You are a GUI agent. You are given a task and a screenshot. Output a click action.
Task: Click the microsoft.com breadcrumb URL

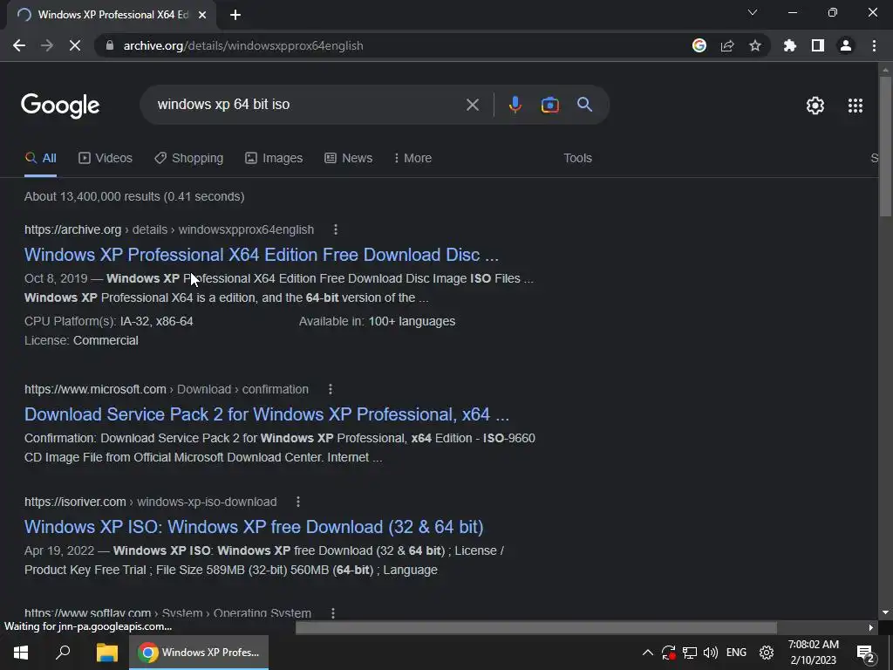pos(167,389)
